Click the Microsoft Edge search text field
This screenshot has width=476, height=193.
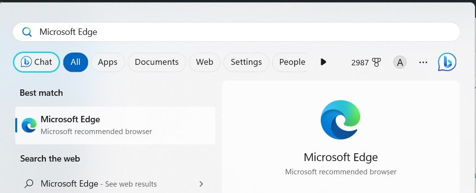[236, 32]
